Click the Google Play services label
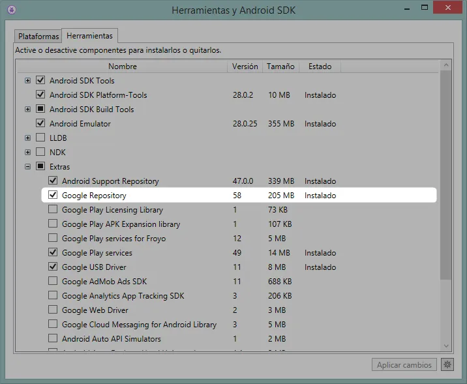Image resolution: width=467 pixels, height=384 pixels. point(97,253)
